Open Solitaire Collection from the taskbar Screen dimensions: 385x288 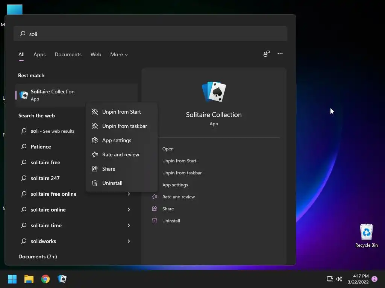[x=62, y=279]
